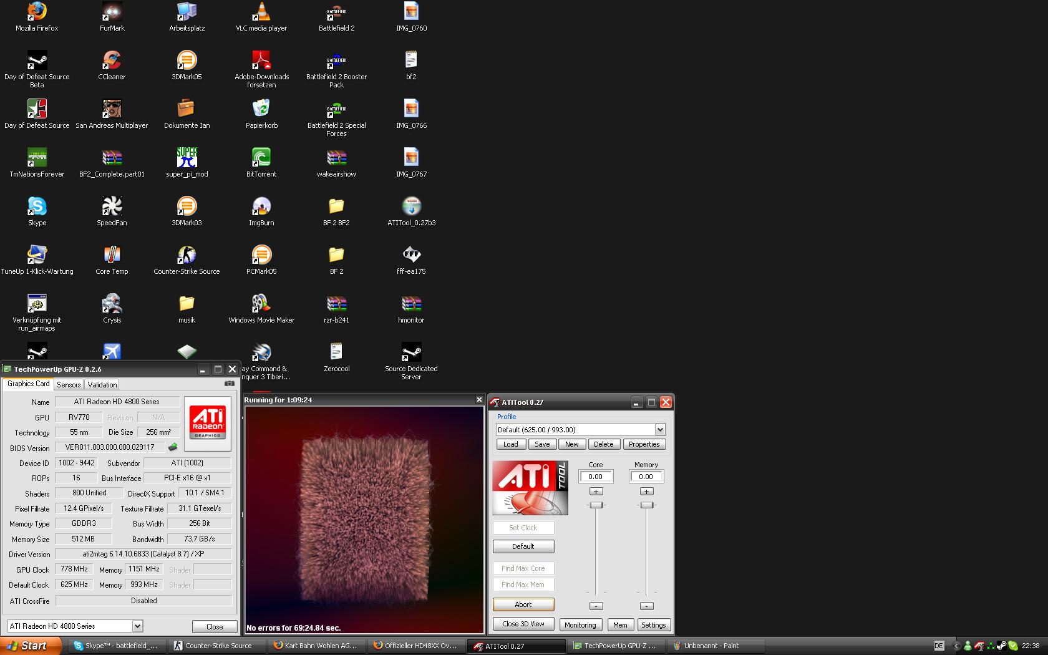Click the Default clock button in ATITool
Screen dimensions: 1048x655
pos(523,546)
